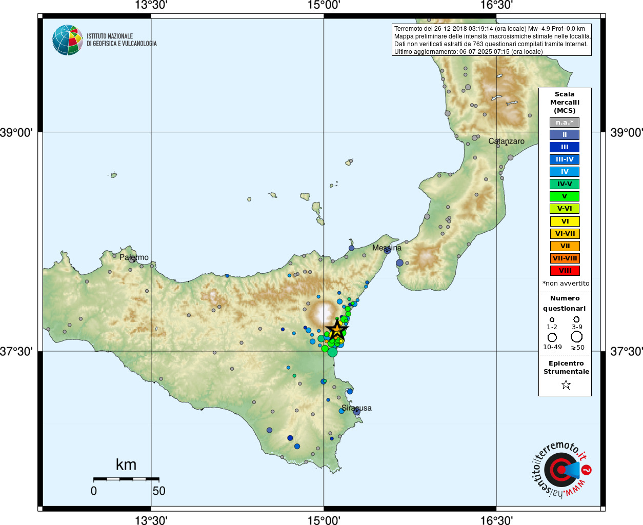Select the orange VII intensity swatch
This screenshot has width=643, height=525.
tap(565, 246)
